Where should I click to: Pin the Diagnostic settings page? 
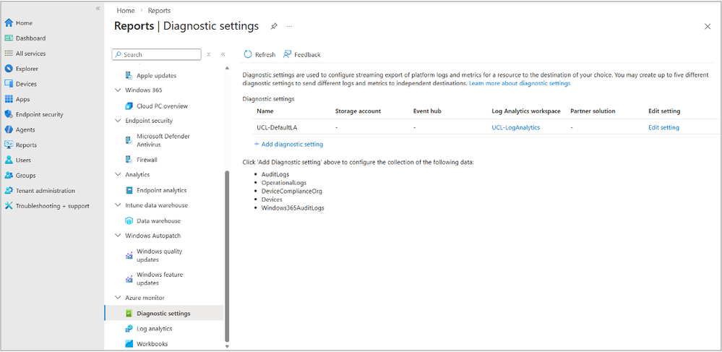[x=274, y=26]
